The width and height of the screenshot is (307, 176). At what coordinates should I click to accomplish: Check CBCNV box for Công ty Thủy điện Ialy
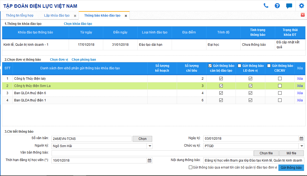coord(280,79)
